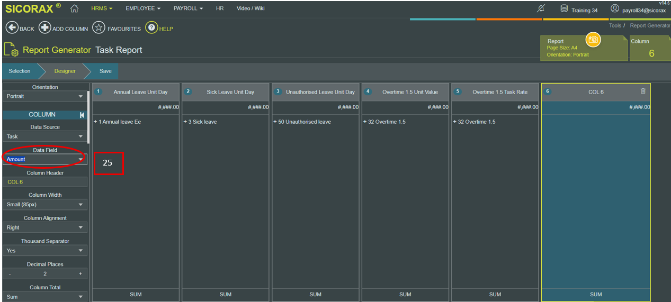Click the yellow camera icon on Report card
671x302 pixels.
(x=593, y=40)
